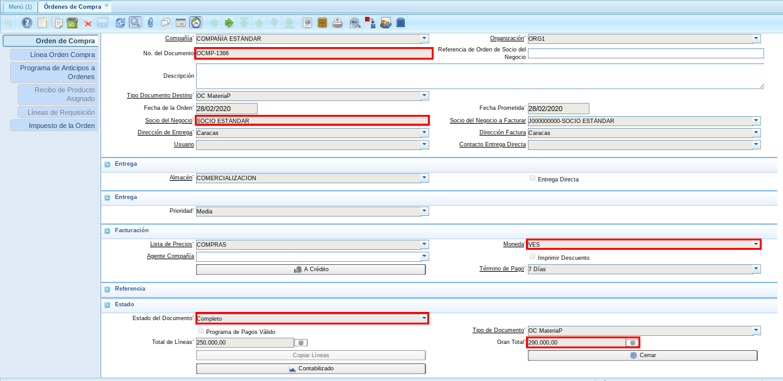Click the printer icon in toolbar
783x381 pixels.
337,23
